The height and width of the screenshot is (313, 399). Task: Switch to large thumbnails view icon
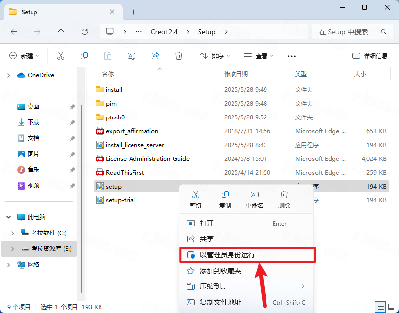coord(392,306)
